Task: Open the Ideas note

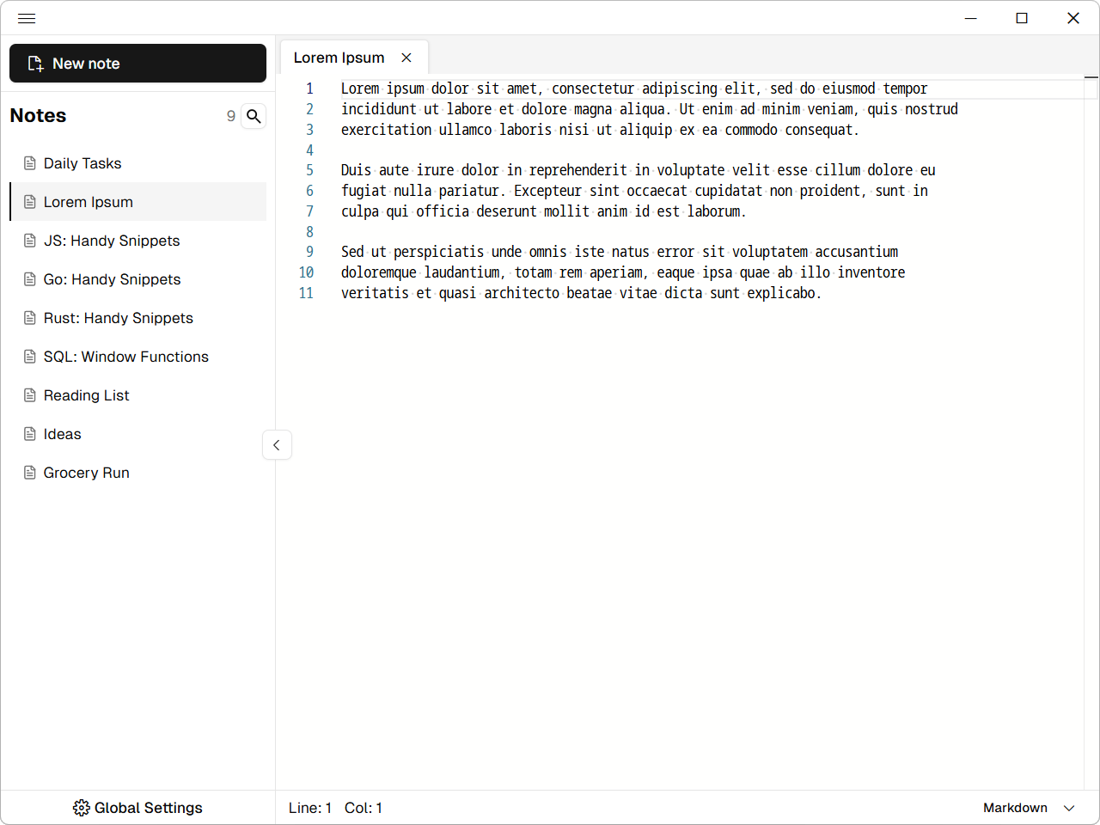Action: tap(138, 434)
